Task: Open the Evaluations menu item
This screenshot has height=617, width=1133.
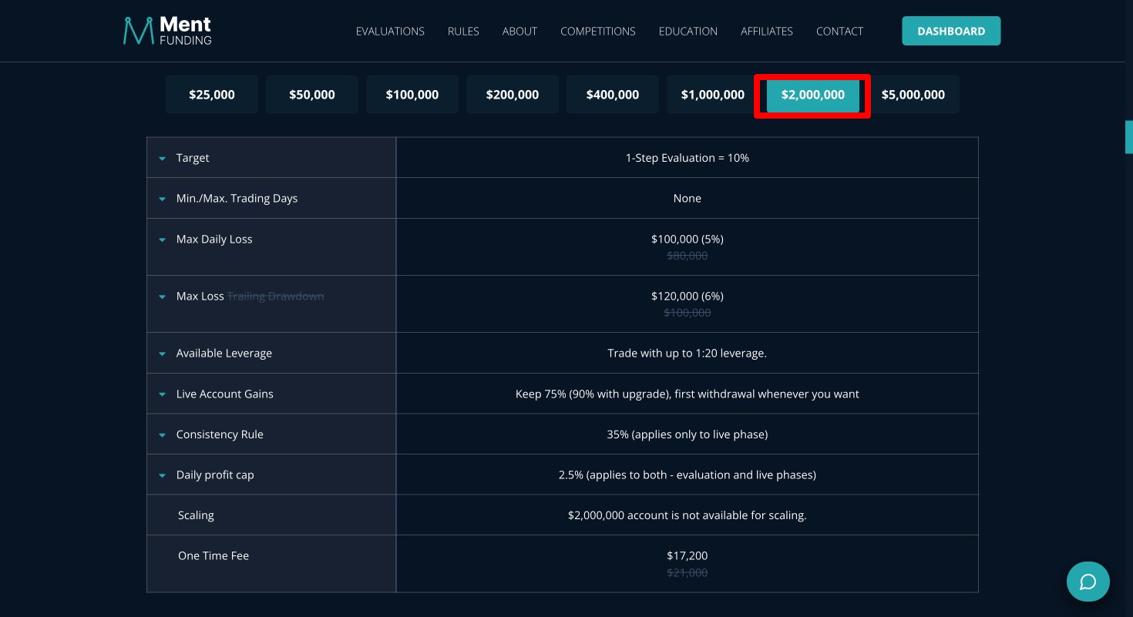Action: 390,32
